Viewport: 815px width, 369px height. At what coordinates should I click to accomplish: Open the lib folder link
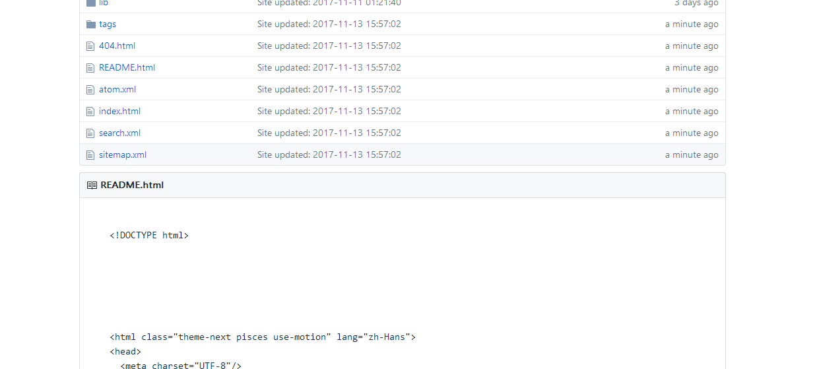pyautogui.click(x=104, y=3)
